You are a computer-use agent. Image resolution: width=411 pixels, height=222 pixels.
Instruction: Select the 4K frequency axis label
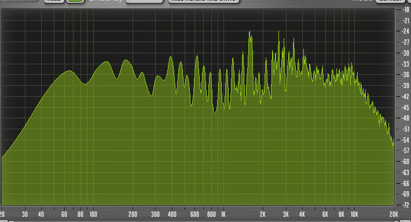(302, 214)
